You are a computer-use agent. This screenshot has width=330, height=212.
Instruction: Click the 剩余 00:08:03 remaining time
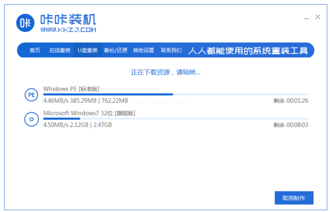tap(291, 125)
